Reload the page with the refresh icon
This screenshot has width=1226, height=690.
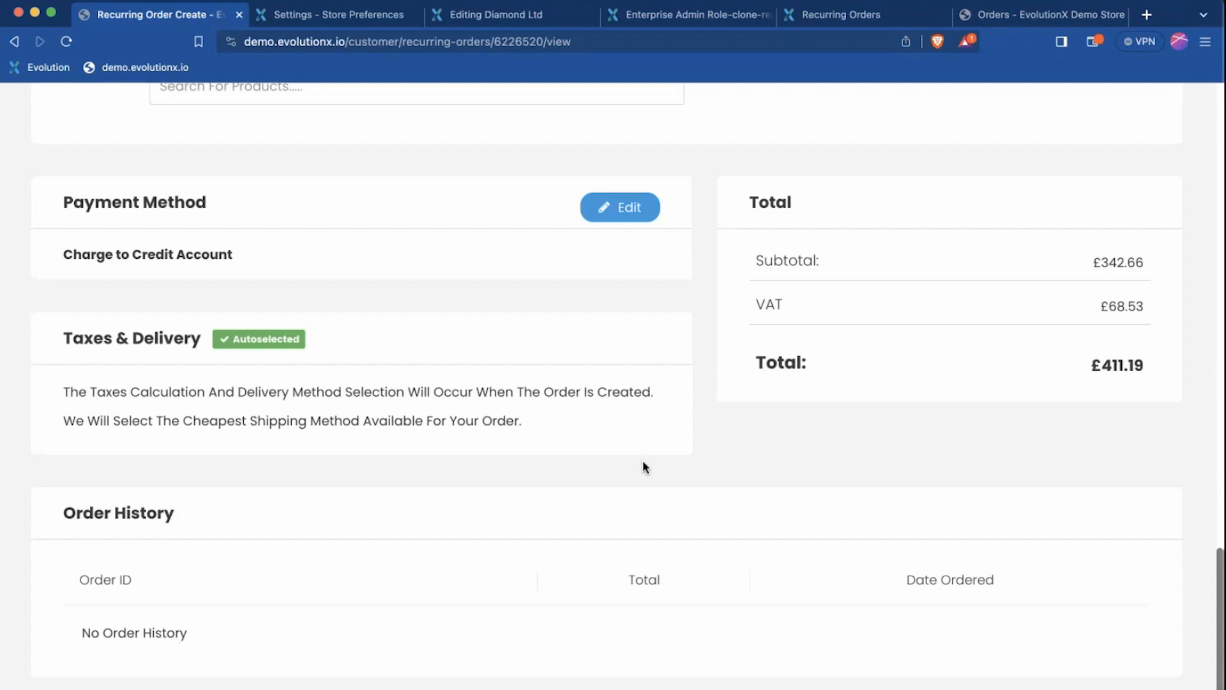tap(66, 42)
